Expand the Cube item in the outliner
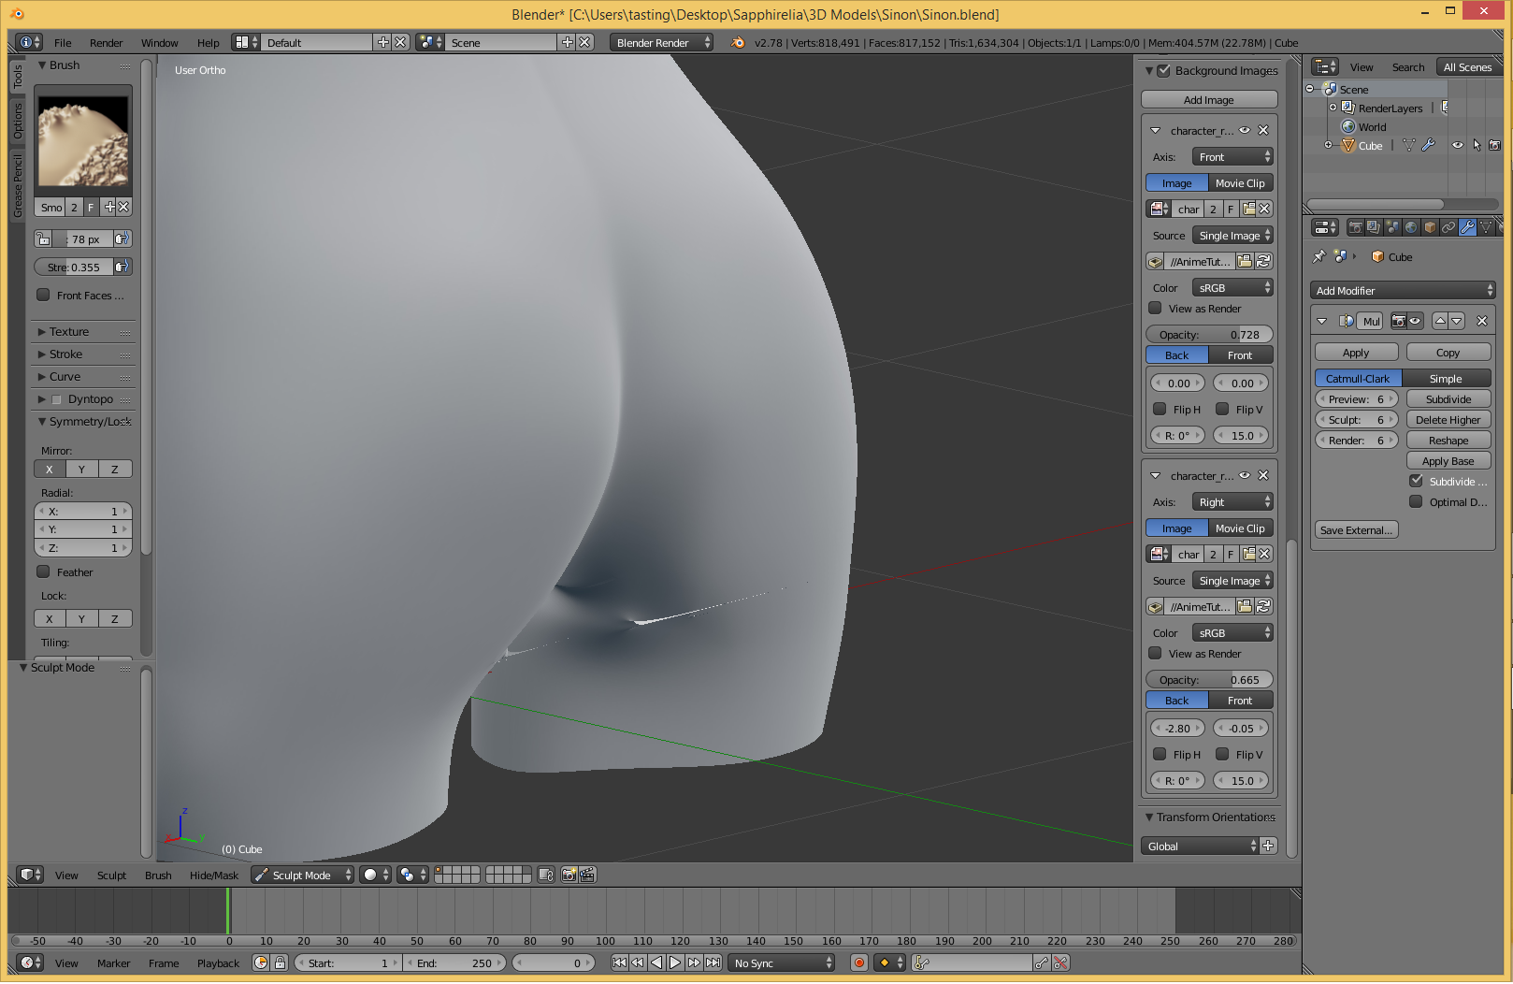 pos(1328,145)
